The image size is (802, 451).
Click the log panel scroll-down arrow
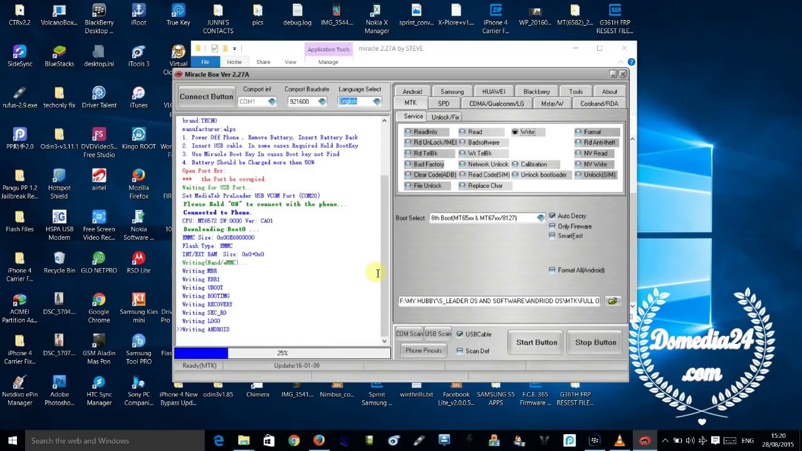pos(385,341)
